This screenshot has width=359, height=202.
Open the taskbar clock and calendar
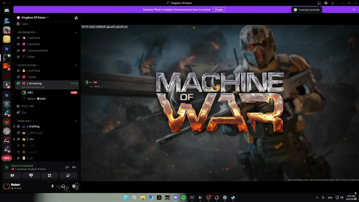point(351,198)
